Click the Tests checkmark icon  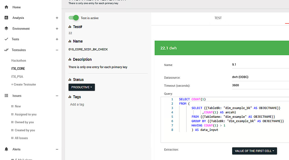click(6, 39)
